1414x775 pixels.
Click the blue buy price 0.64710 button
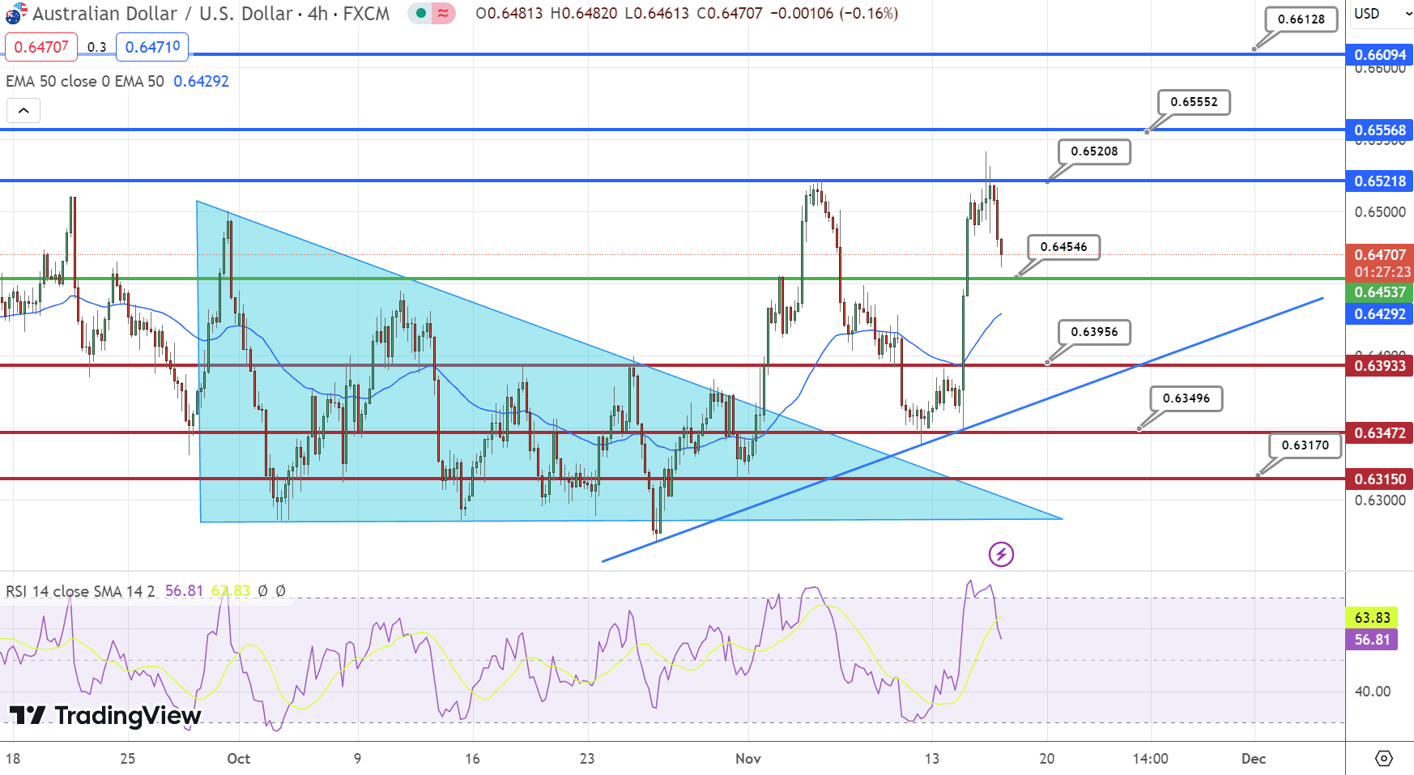pos(152,47)
